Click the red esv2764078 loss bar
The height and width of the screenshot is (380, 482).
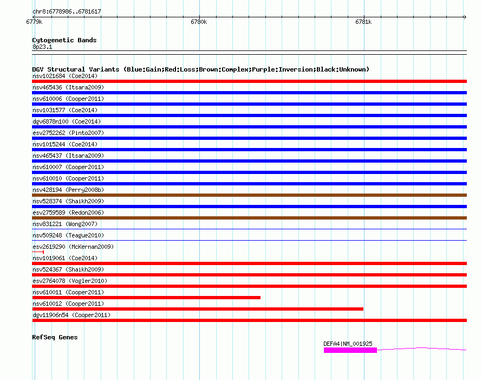coord(249,286)
